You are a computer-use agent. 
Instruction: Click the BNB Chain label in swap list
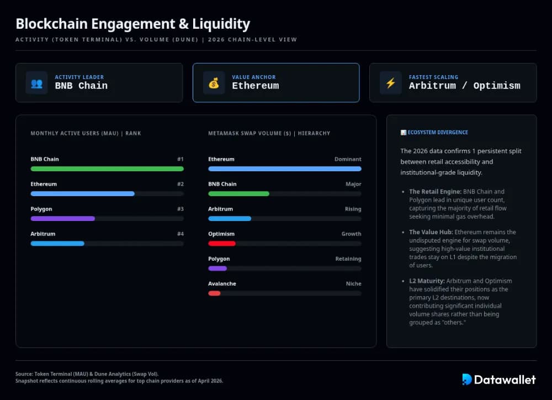[222, 184]
